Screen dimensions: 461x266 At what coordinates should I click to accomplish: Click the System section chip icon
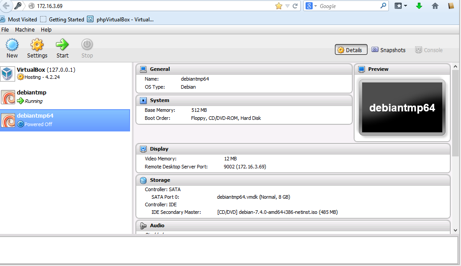[x=143, y=100]
